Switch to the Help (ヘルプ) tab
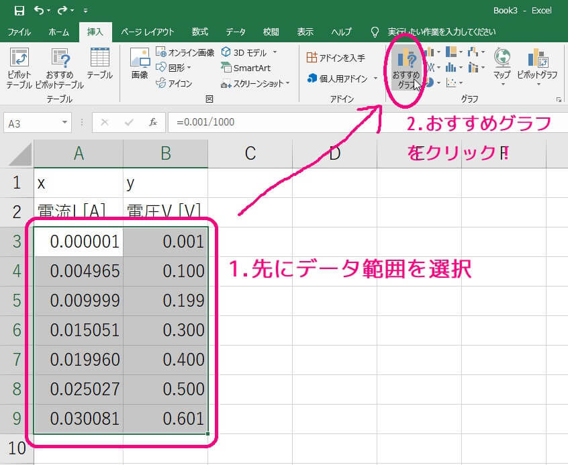The width and height of the screenshot is (568, 465). [341, 32]
